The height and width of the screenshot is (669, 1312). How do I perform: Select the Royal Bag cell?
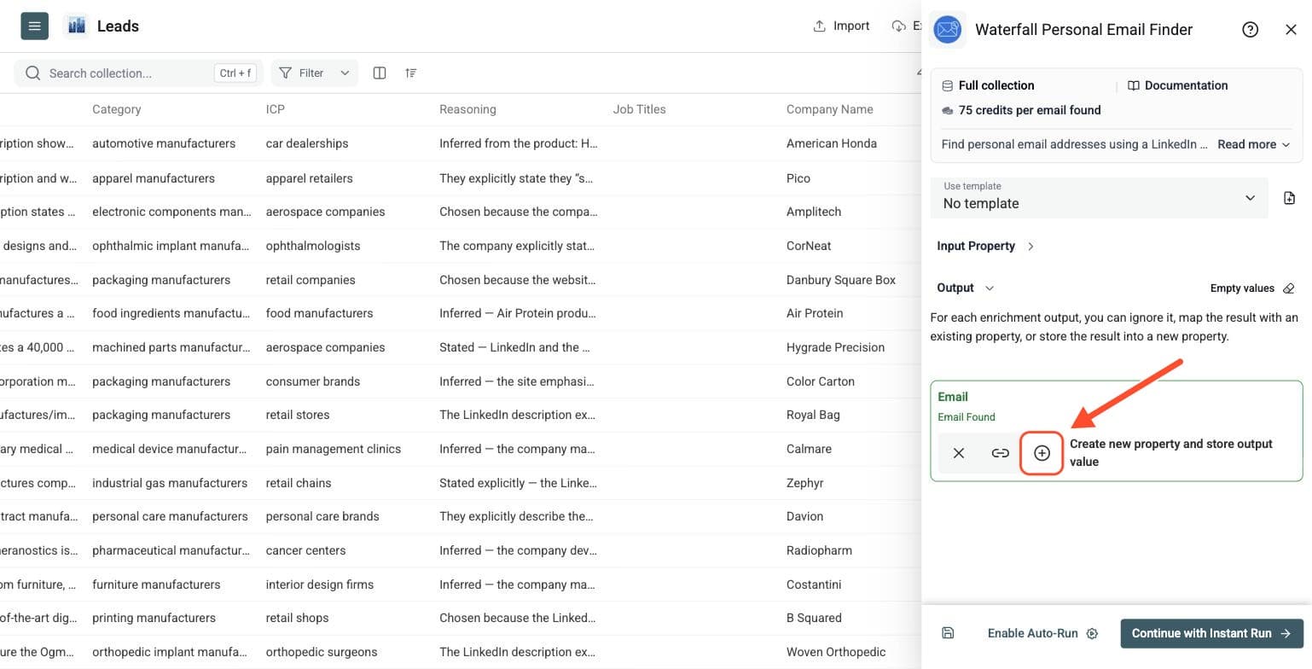click(x=813, y=415)
